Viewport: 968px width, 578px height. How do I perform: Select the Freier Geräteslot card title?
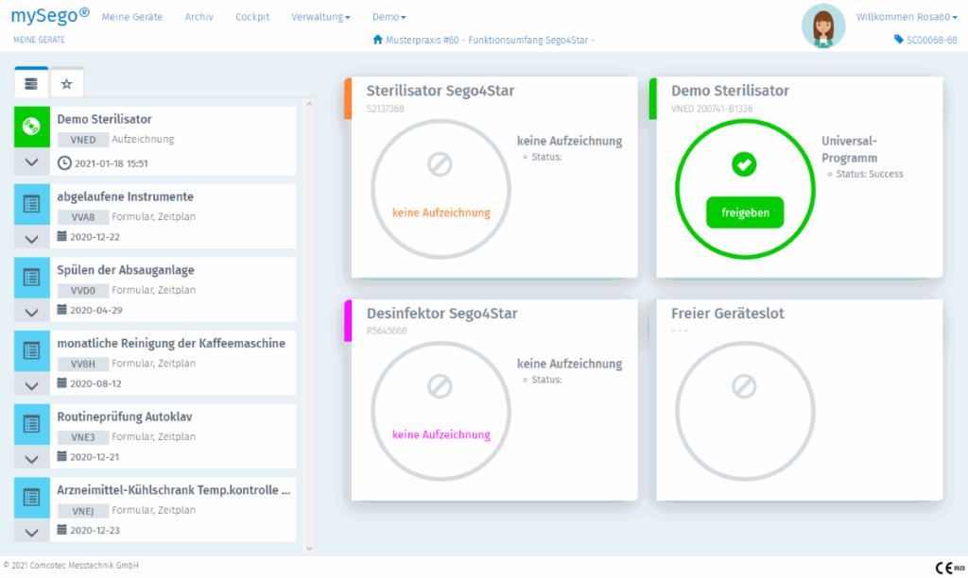pyautogui.click(x=728, y=314)
